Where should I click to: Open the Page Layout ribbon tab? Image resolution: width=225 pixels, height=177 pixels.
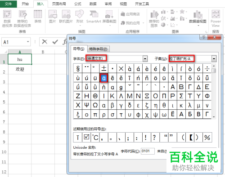click(x=59, y=4)
